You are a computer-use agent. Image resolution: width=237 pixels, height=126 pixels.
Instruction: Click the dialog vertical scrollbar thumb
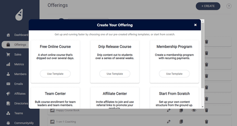click(202, 55)
